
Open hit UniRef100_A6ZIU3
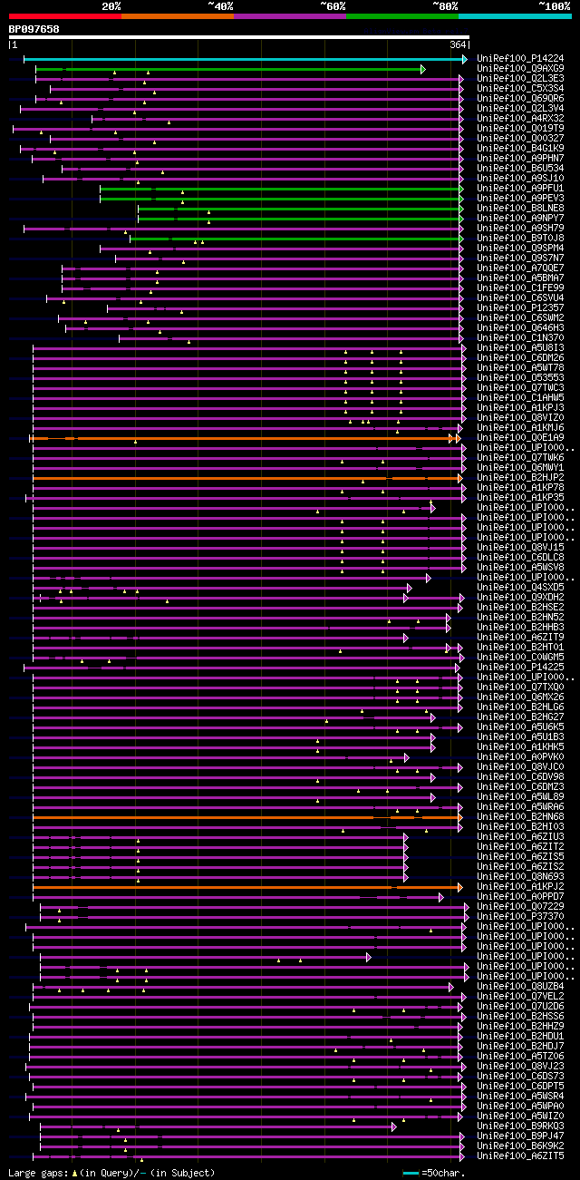(x=520, y=837)
